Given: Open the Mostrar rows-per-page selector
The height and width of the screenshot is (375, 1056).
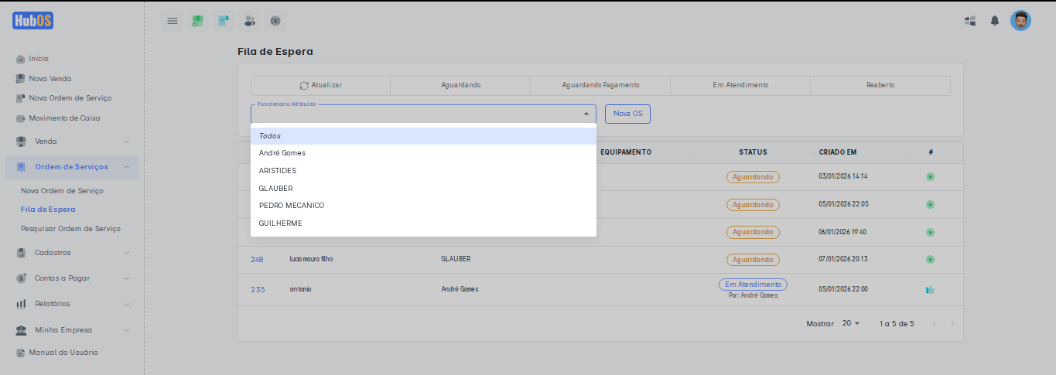Looking at the screenshot, I should (851, 323).
